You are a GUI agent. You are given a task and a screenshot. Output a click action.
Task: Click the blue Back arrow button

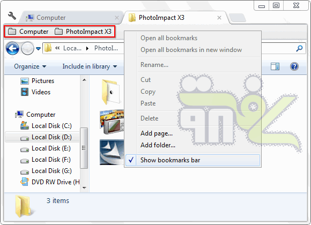pos(12,48)
